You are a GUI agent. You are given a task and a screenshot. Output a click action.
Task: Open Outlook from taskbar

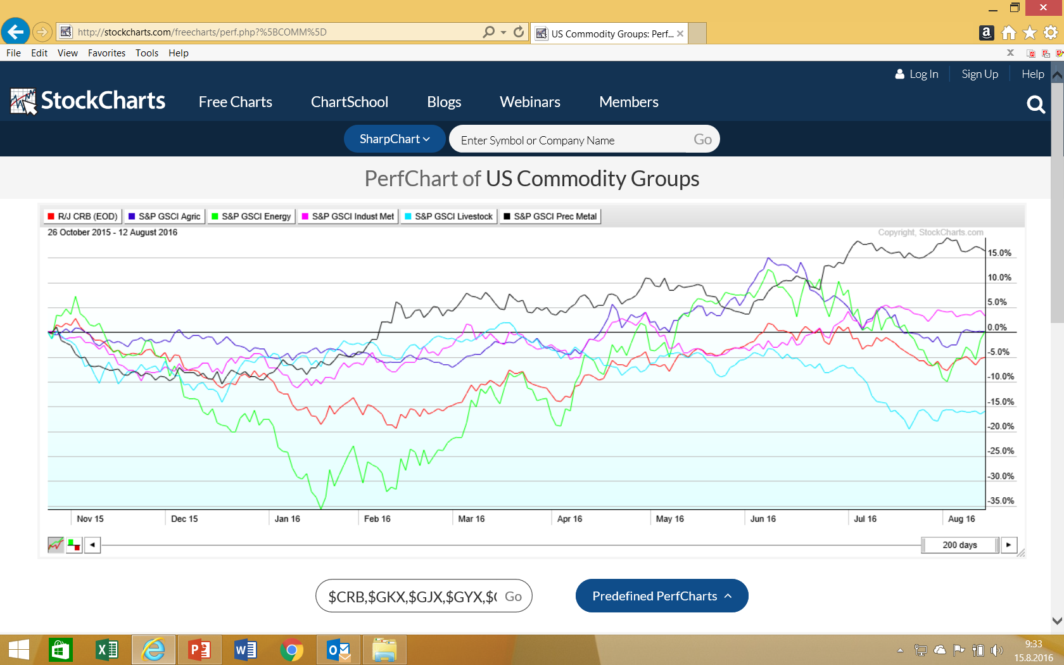pyautogui.click(x=338, y=650)
